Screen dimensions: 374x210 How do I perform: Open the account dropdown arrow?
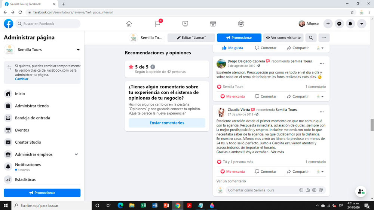pos(362,23)
